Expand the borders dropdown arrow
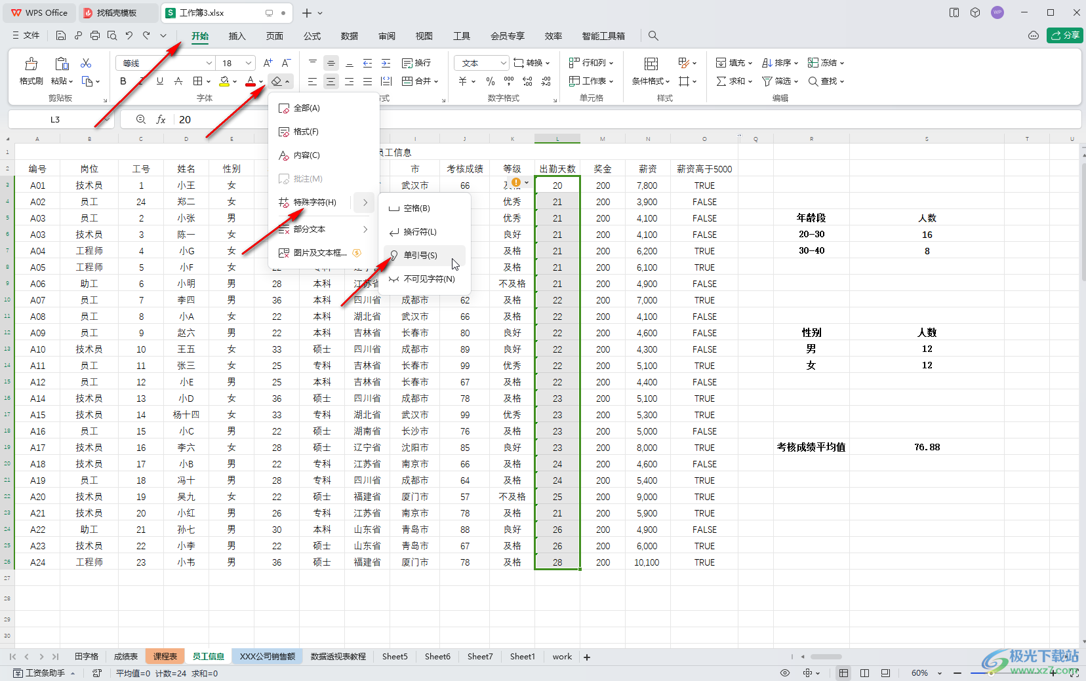Viewport: 1086px width, 681px height. [209, 82]
